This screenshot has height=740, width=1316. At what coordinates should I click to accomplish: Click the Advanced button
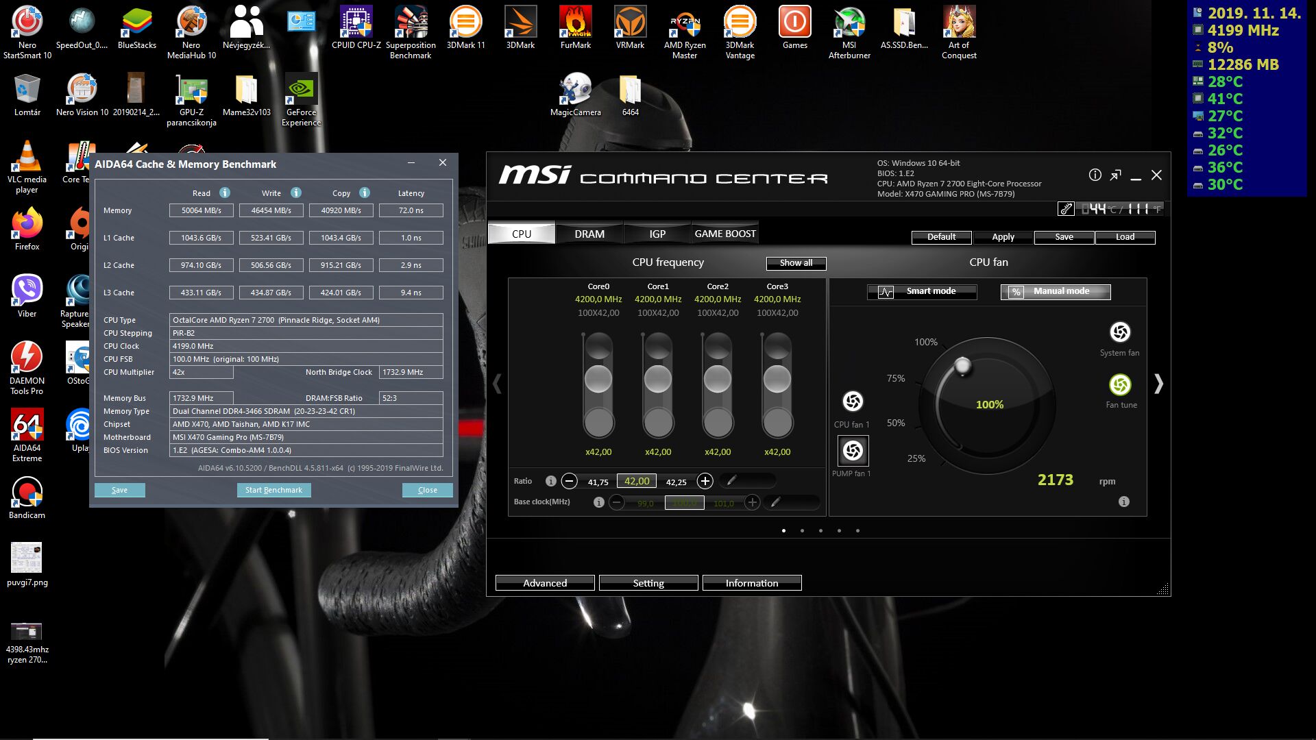coord(545,582)
